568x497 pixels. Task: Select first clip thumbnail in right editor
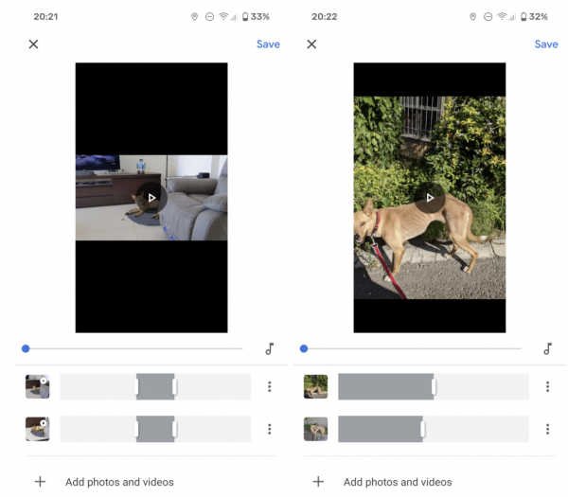(315, 386)
